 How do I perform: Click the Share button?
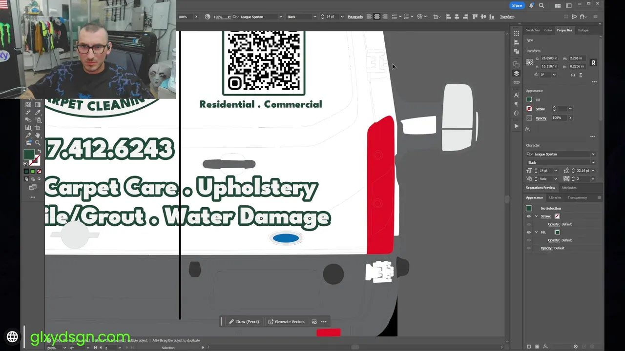point(517,5)
